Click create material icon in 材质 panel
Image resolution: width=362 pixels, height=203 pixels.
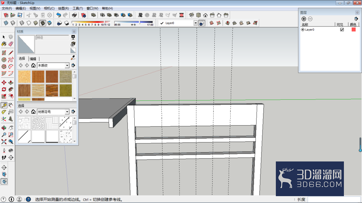[73, 44]
